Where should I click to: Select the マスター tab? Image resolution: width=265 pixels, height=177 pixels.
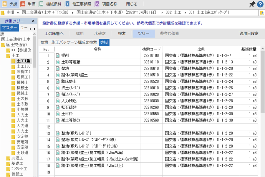(x=9, y=28)
